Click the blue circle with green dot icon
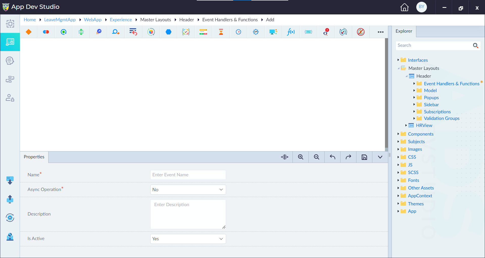The image size is (485, 258). coord(64,32)
